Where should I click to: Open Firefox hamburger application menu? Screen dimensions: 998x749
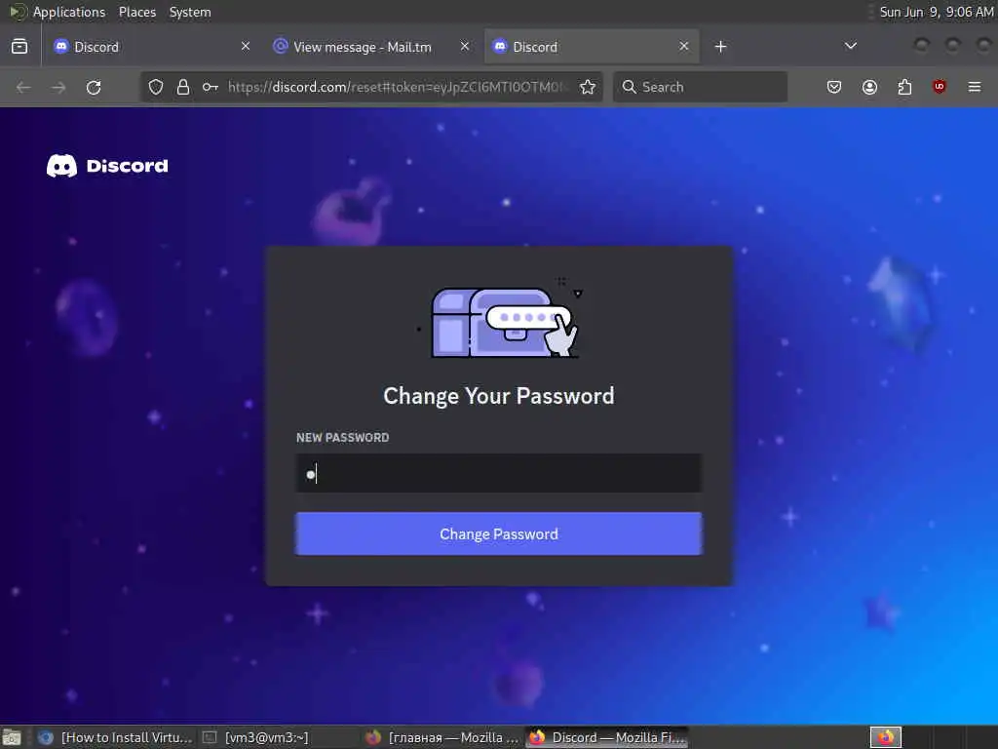point(975,87)
